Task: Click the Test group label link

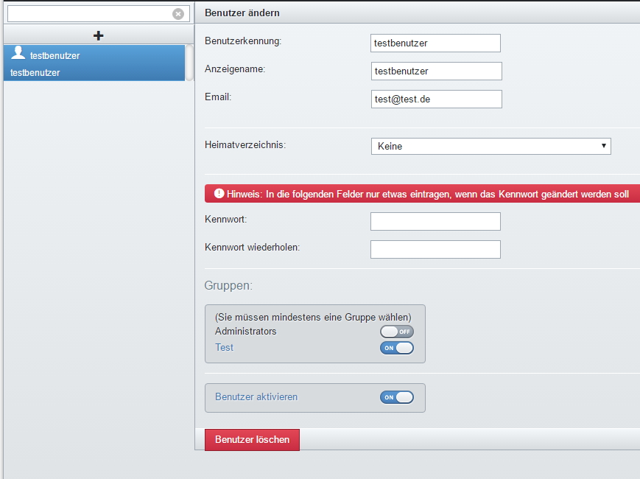Action: point(224,347)
